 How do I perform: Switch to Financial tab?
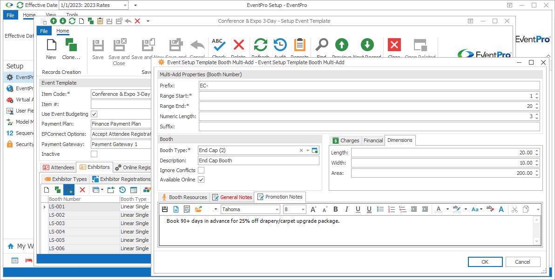[373, 140]
